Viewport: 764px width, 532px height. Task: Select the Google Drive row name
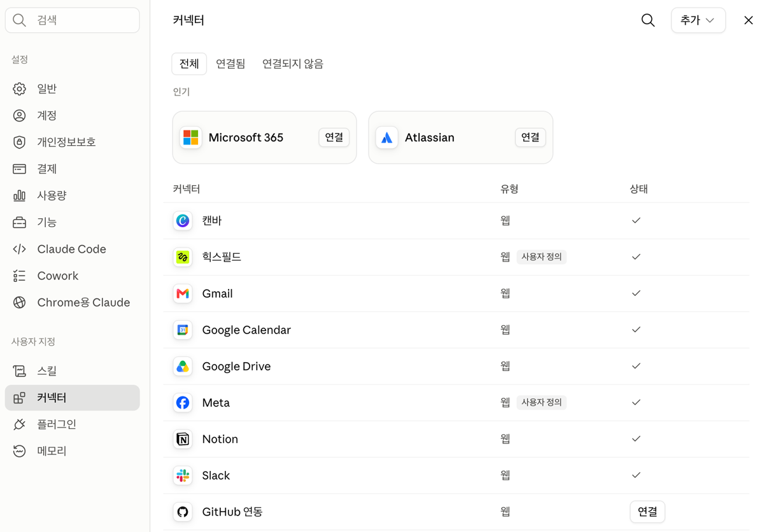pos(236,367)
